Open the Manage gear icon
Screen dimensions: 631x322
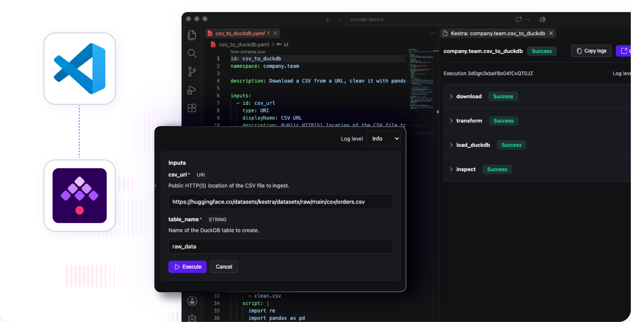(192, 318)
